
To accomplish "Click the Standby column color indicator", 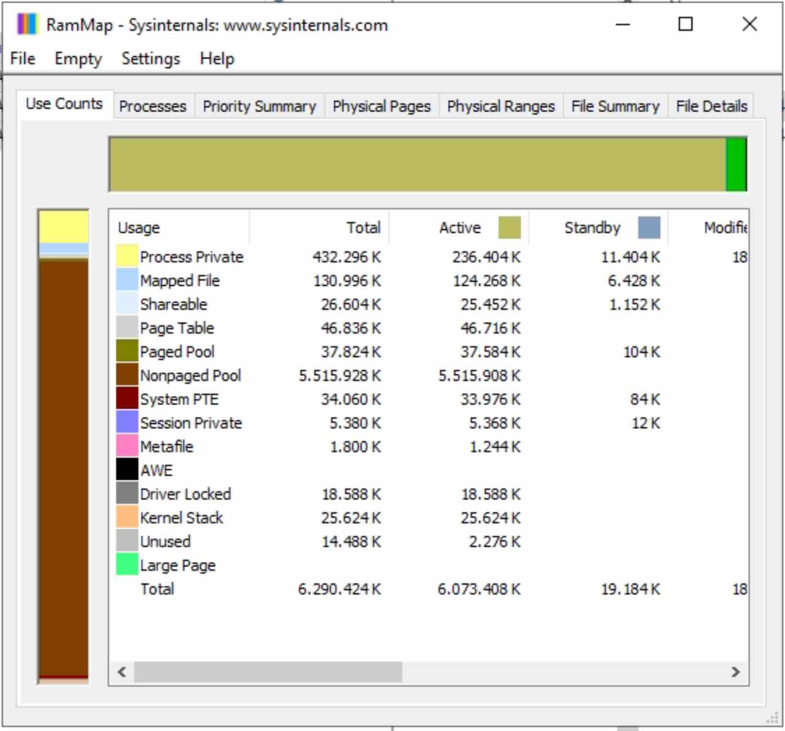I will point(649,227).
